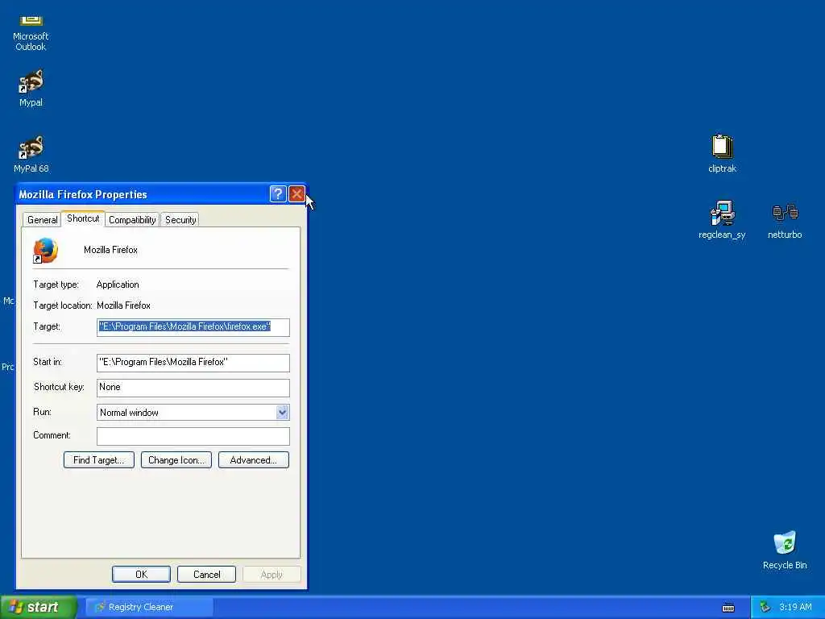
Task: Expand the Run dropdown arrow
Action: (x=283, y=412)
